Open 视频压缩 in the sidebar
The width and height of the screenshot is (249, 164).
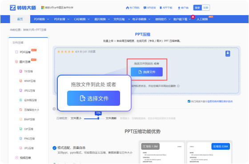[23, 158]
